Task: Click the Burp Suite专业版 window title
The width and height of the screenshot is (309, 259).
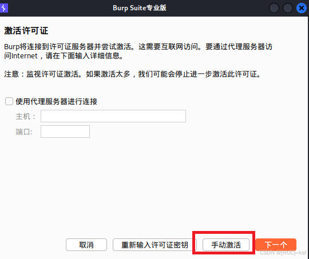Action: pyautogui.click(x=140, y=8)
